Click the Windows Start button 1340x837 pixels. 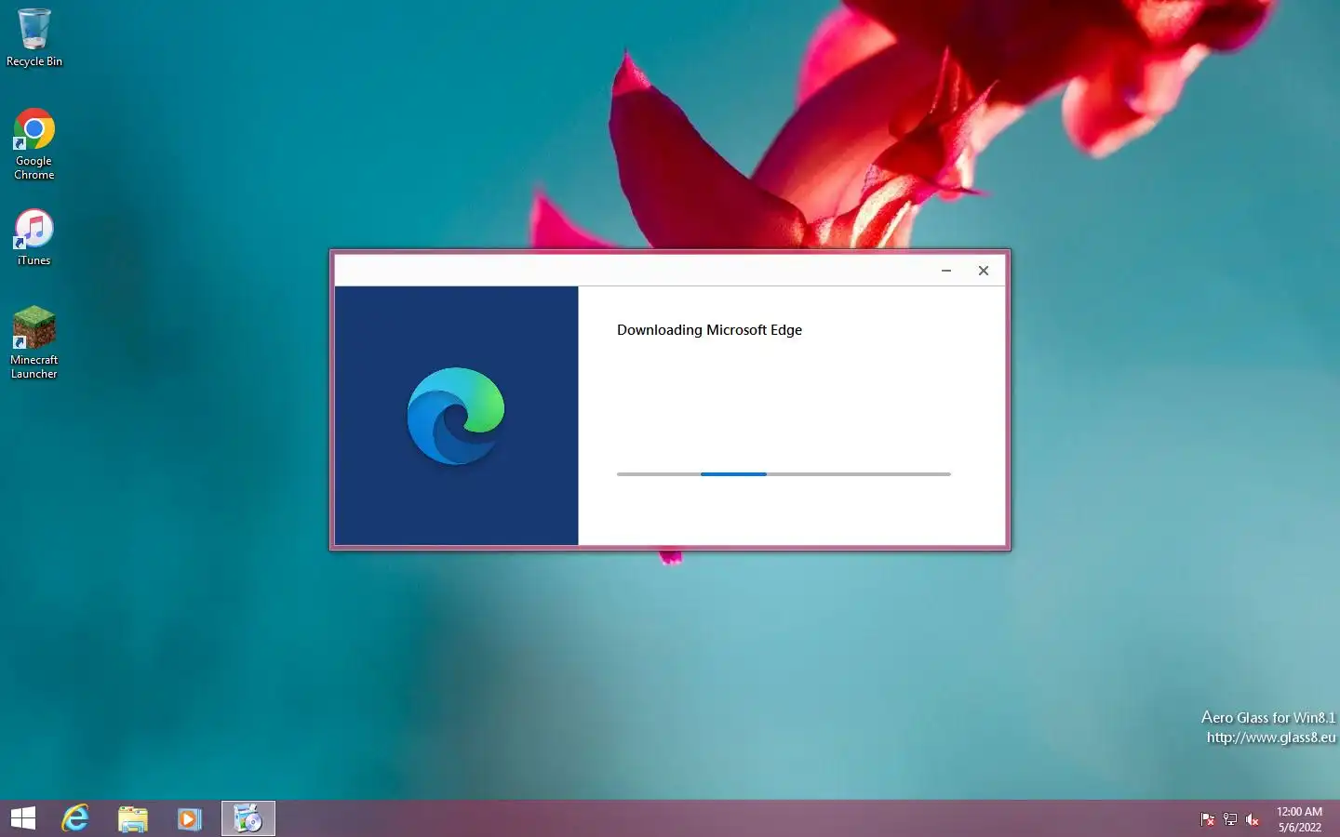pyautogui.click(x=23, y=818)
